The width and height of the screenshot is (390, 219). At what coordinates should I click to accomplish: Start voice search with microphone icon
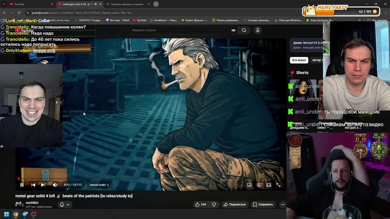pos(258,30)
